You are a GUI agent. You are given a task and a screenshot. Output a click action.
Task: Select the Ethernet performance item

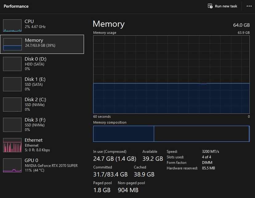(x=42, y=145)
